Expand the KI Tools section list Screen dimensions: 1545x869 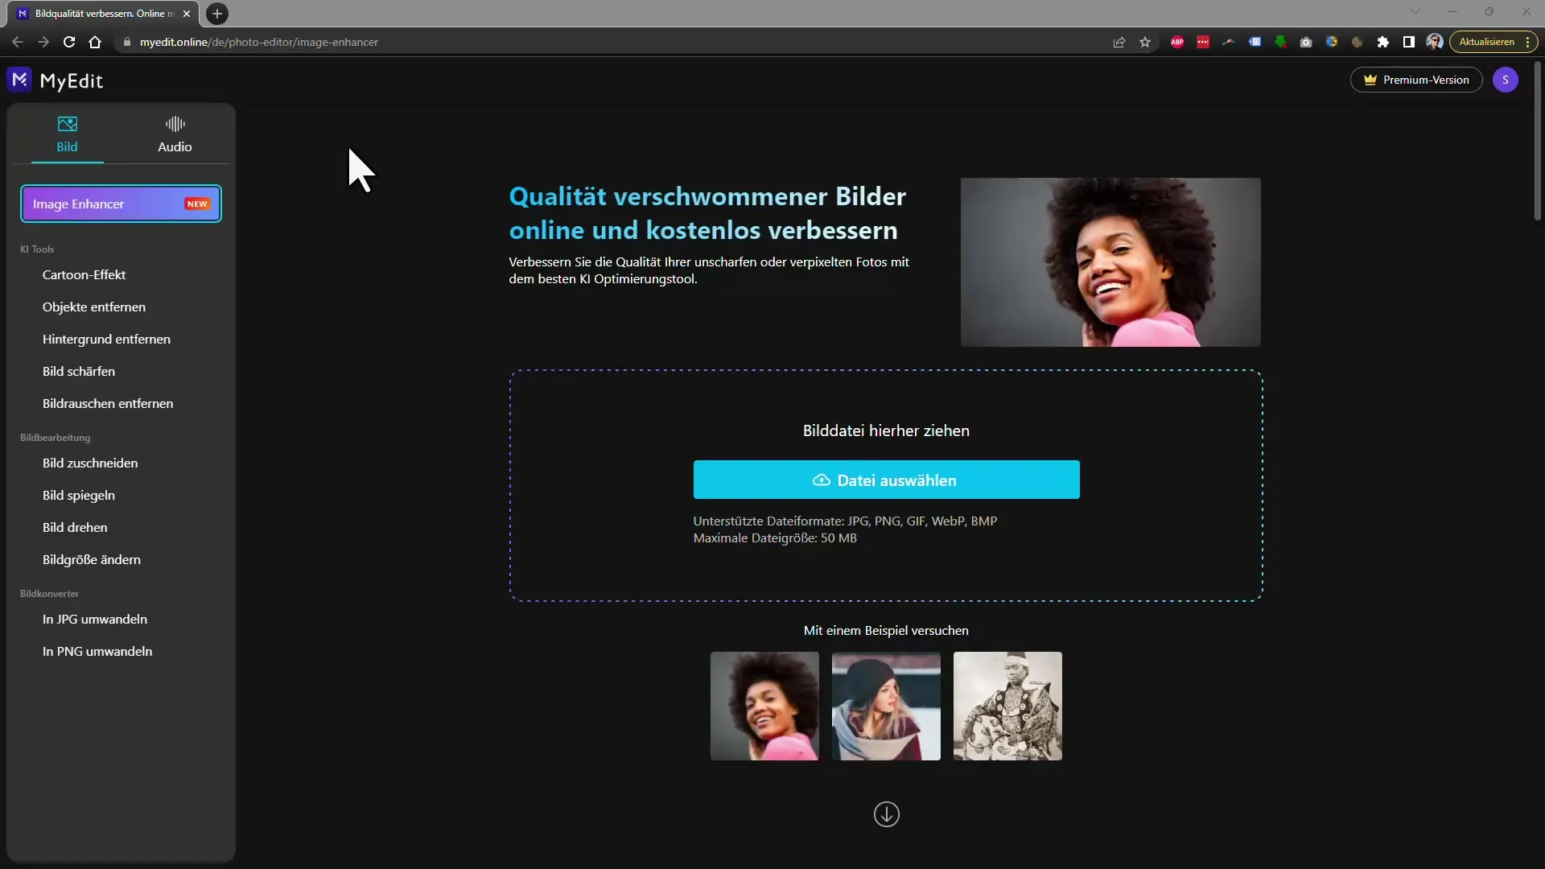(x=37, y=249)
